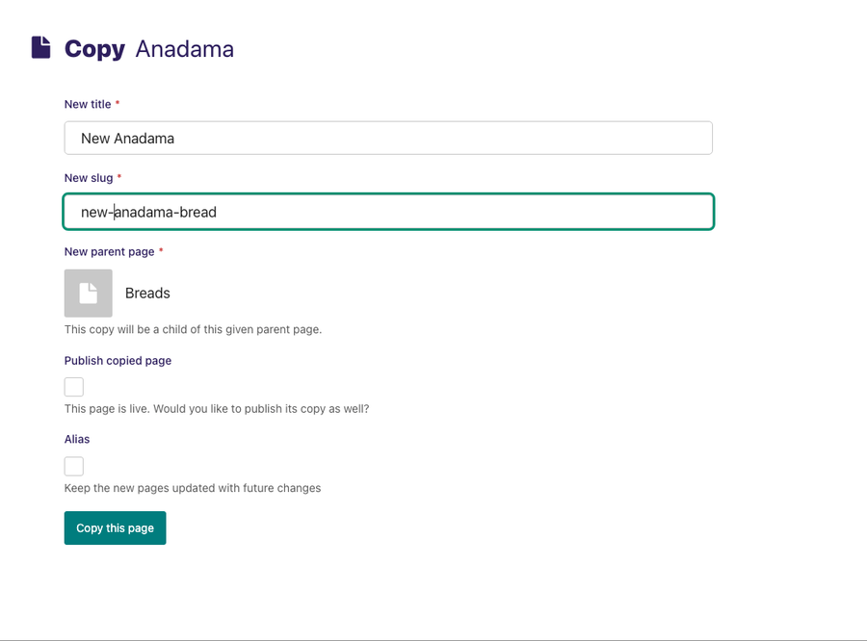Click the 'This page is live' help text
This screenshot has width=867, height=641.
(217, 408)
